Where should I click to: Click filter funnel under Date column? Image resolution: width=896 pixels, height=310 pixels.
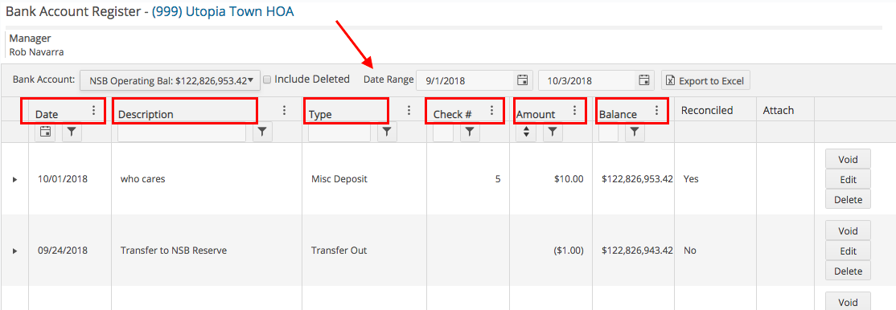pos(72,132)
